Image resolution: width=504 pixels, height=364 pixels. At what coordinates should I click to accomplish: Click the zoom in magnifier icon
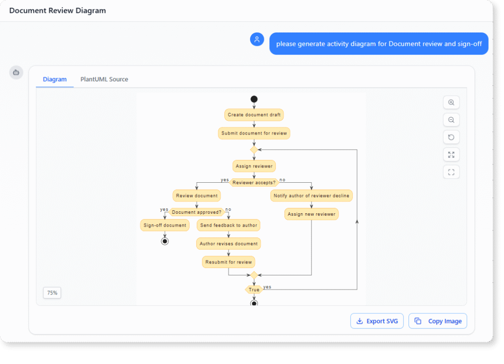click(451, 102)
